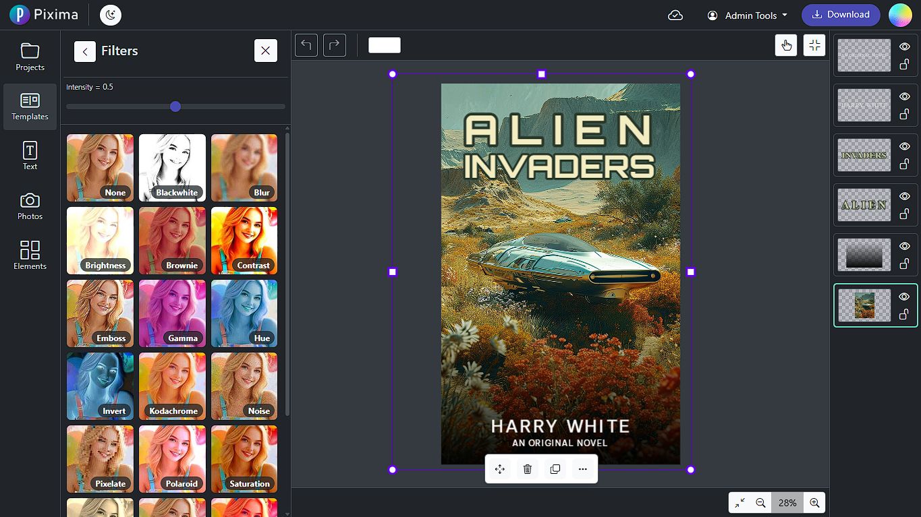
Task: Click the zoom in magnifier
Action: [x=814, y=503]
